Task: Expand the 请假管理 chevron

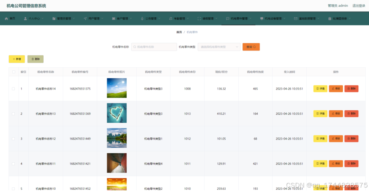Action: coord(216,18)
